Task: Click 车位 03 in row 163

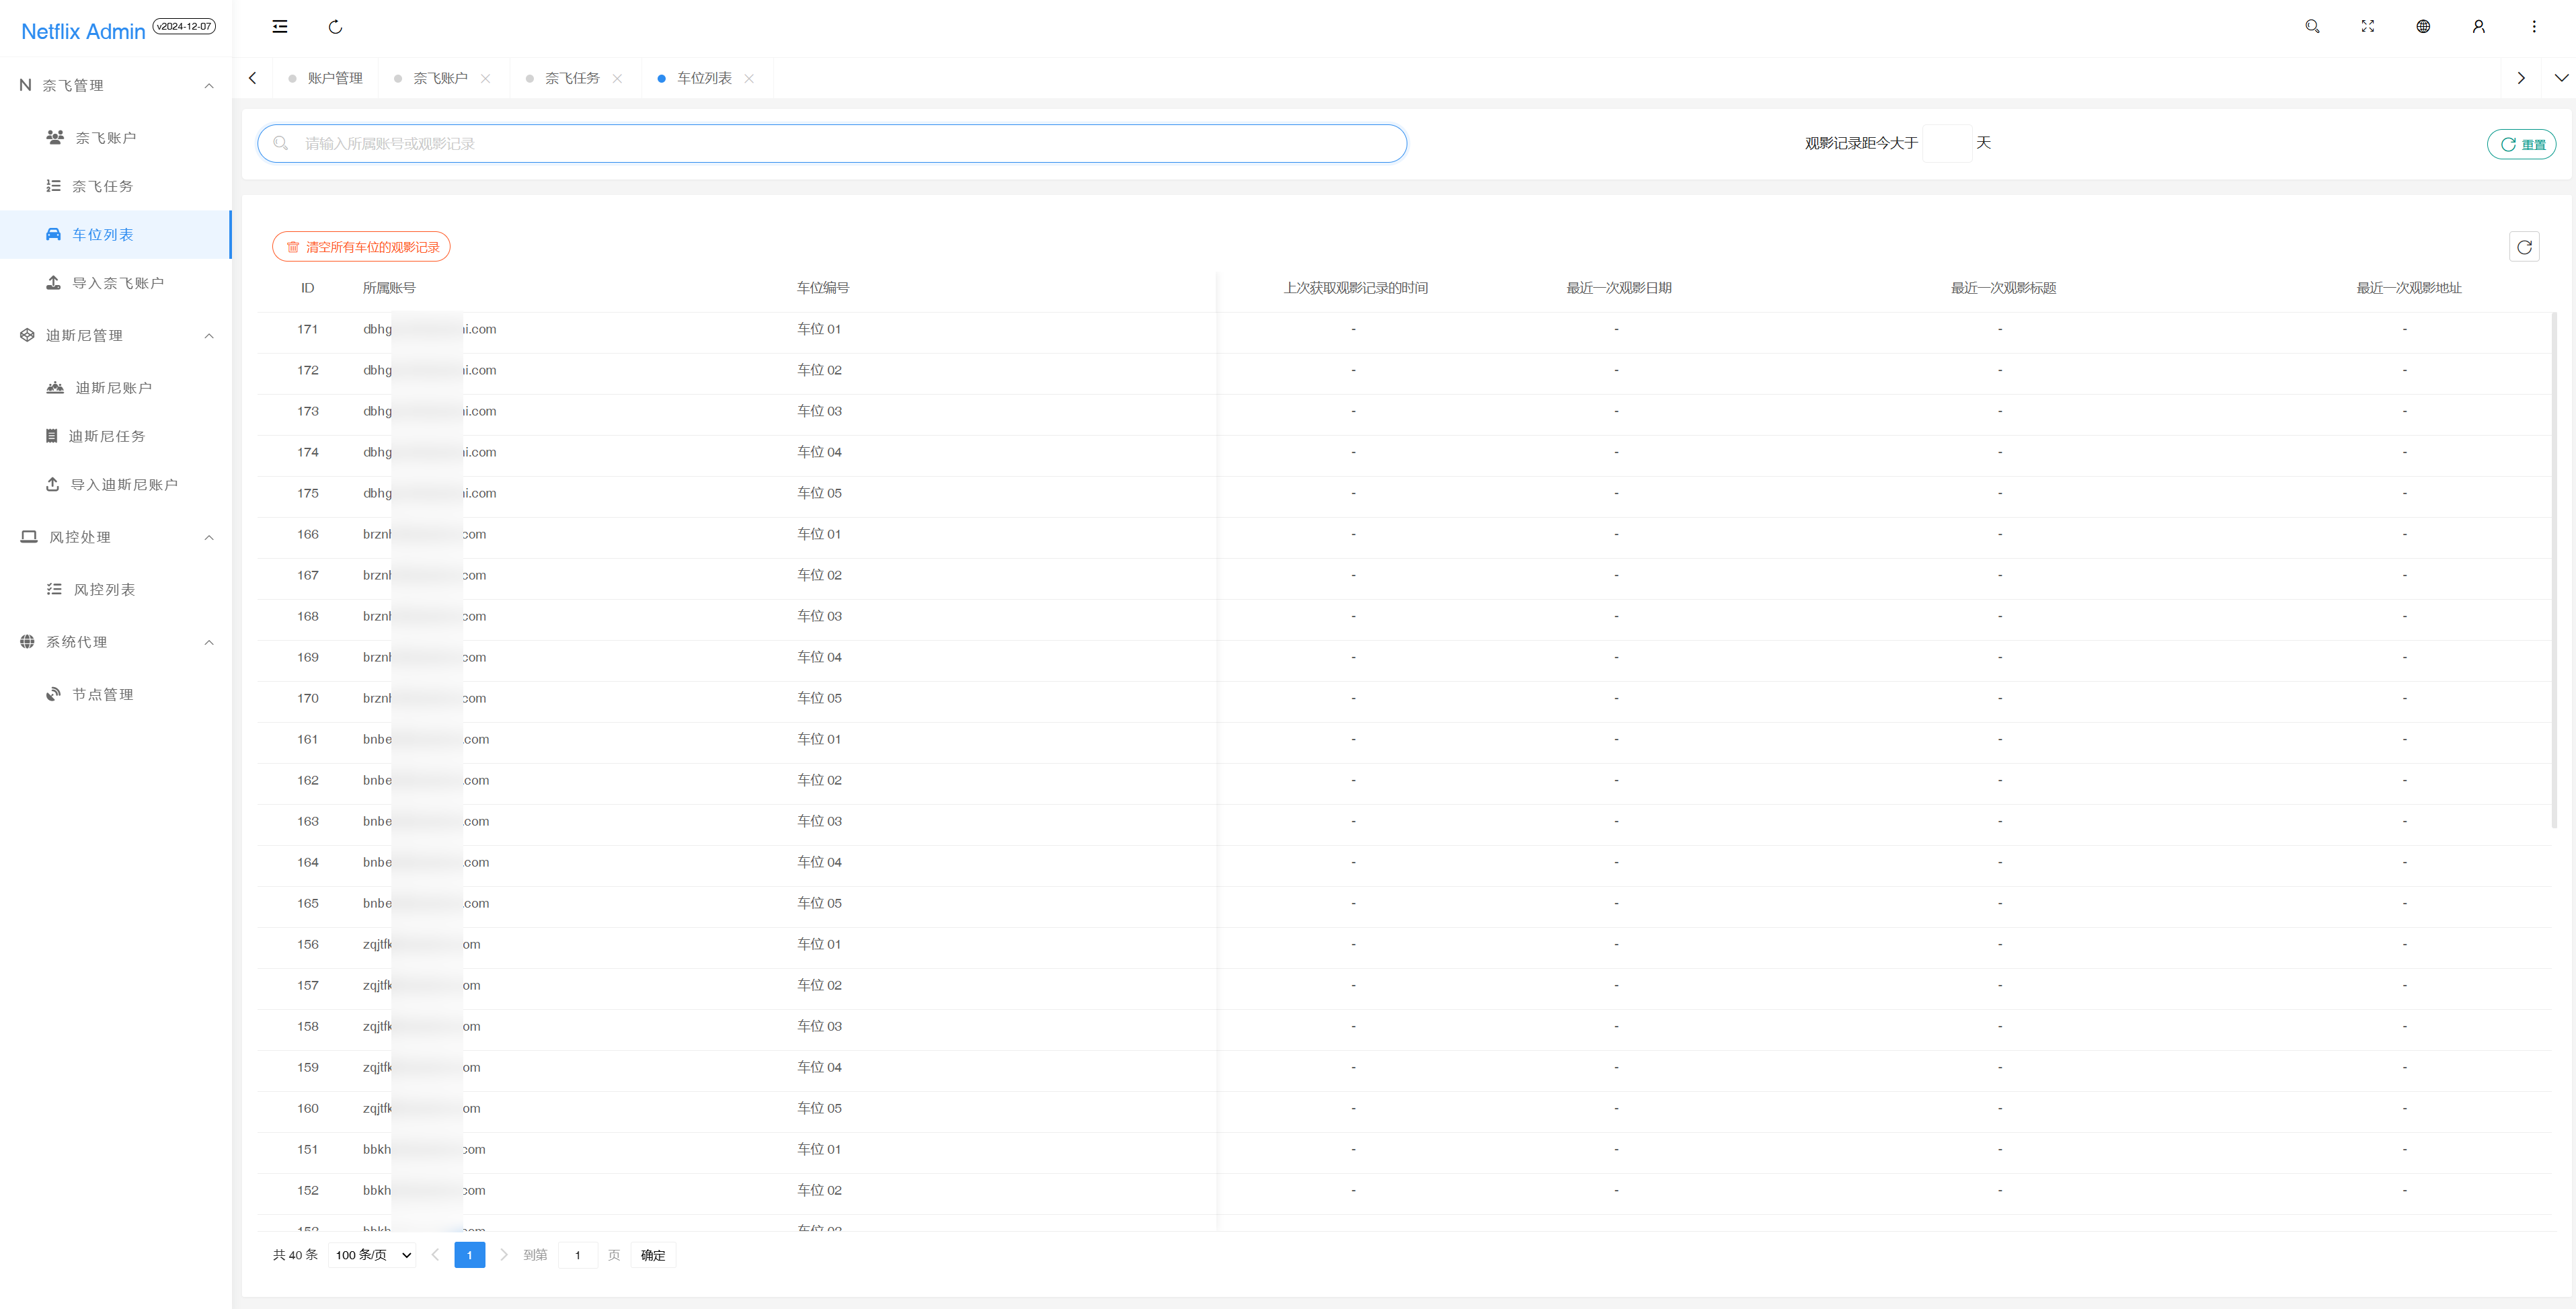Action: point(819,821)
